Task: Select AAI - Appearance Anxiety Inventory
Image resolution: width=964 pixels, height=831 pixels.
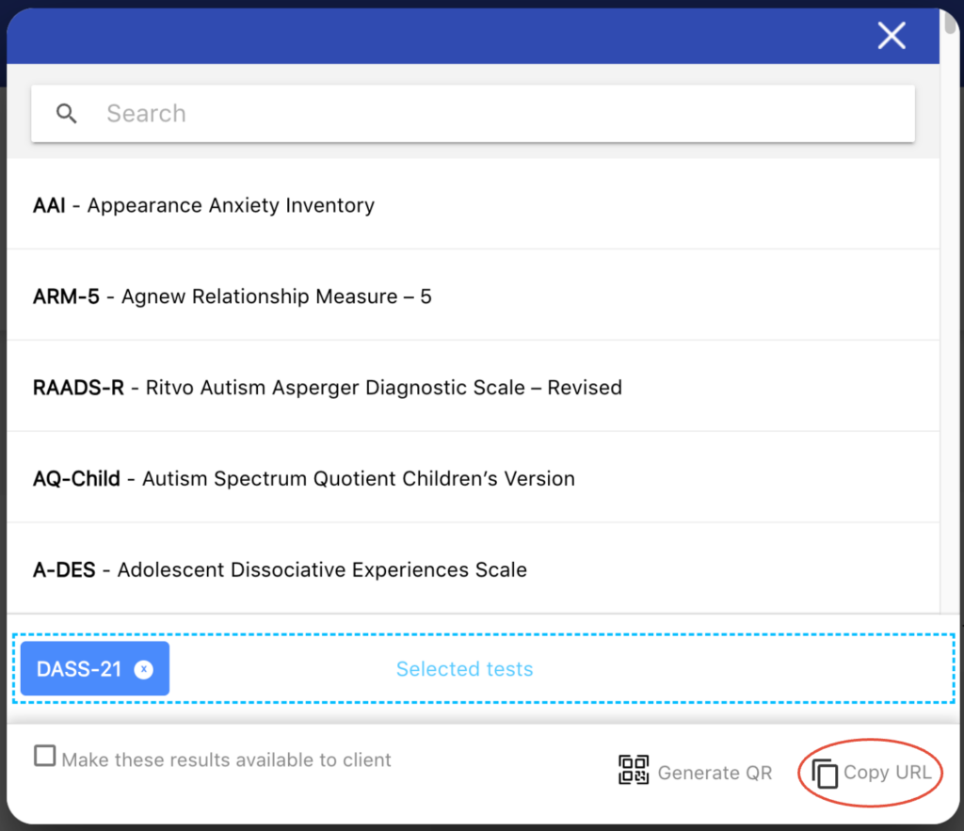Action: pyautogui.click(x=473, y=204)
